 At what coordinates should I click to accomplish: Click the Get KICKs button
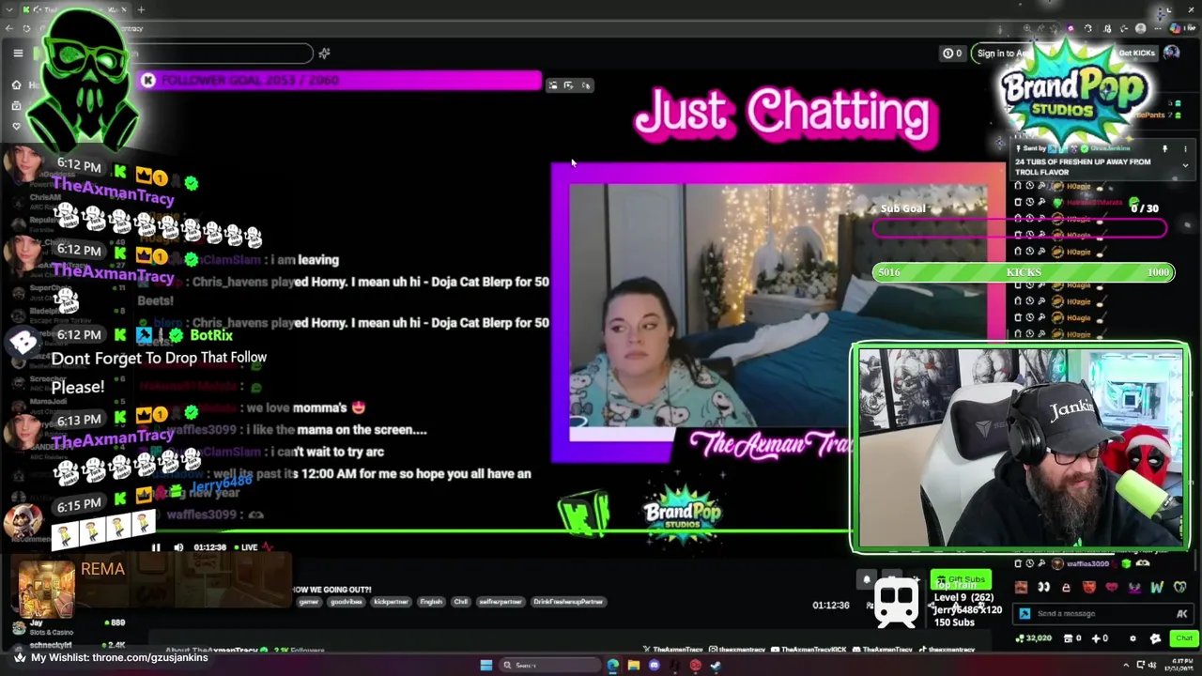pos(1136,53)
